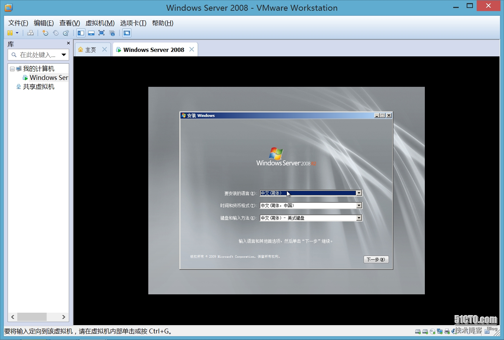This screenshot has height=340, width=504.
Task: Minimize the VMware Workstation window
Action: point(456,6)
